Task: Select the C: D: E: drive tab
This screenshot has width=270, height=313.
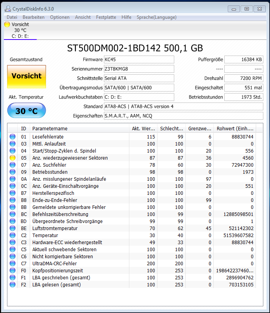Action: tap(20, 31)
